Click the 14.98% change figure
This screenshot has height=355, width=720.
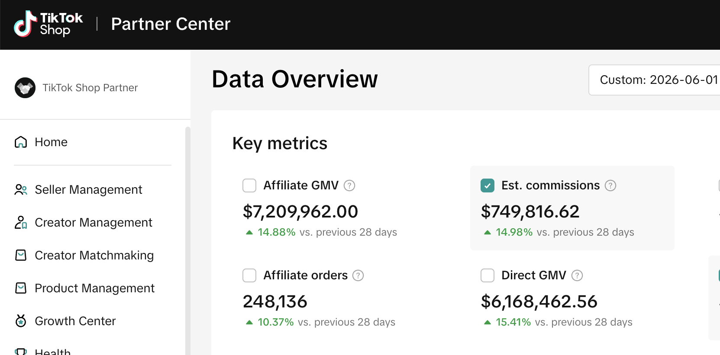[514, 232]
